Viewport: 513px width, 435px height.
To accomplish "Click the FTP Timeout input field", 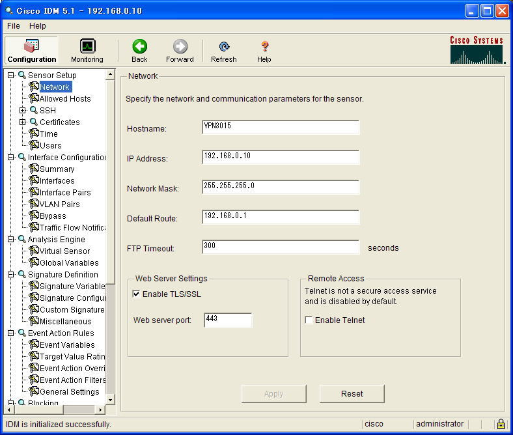I will (281, 247).
